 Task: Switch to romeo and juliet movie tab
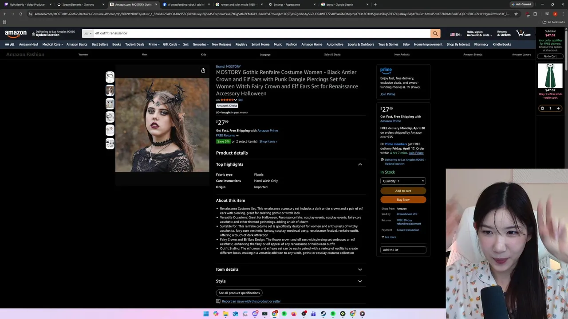pos(238,4)
